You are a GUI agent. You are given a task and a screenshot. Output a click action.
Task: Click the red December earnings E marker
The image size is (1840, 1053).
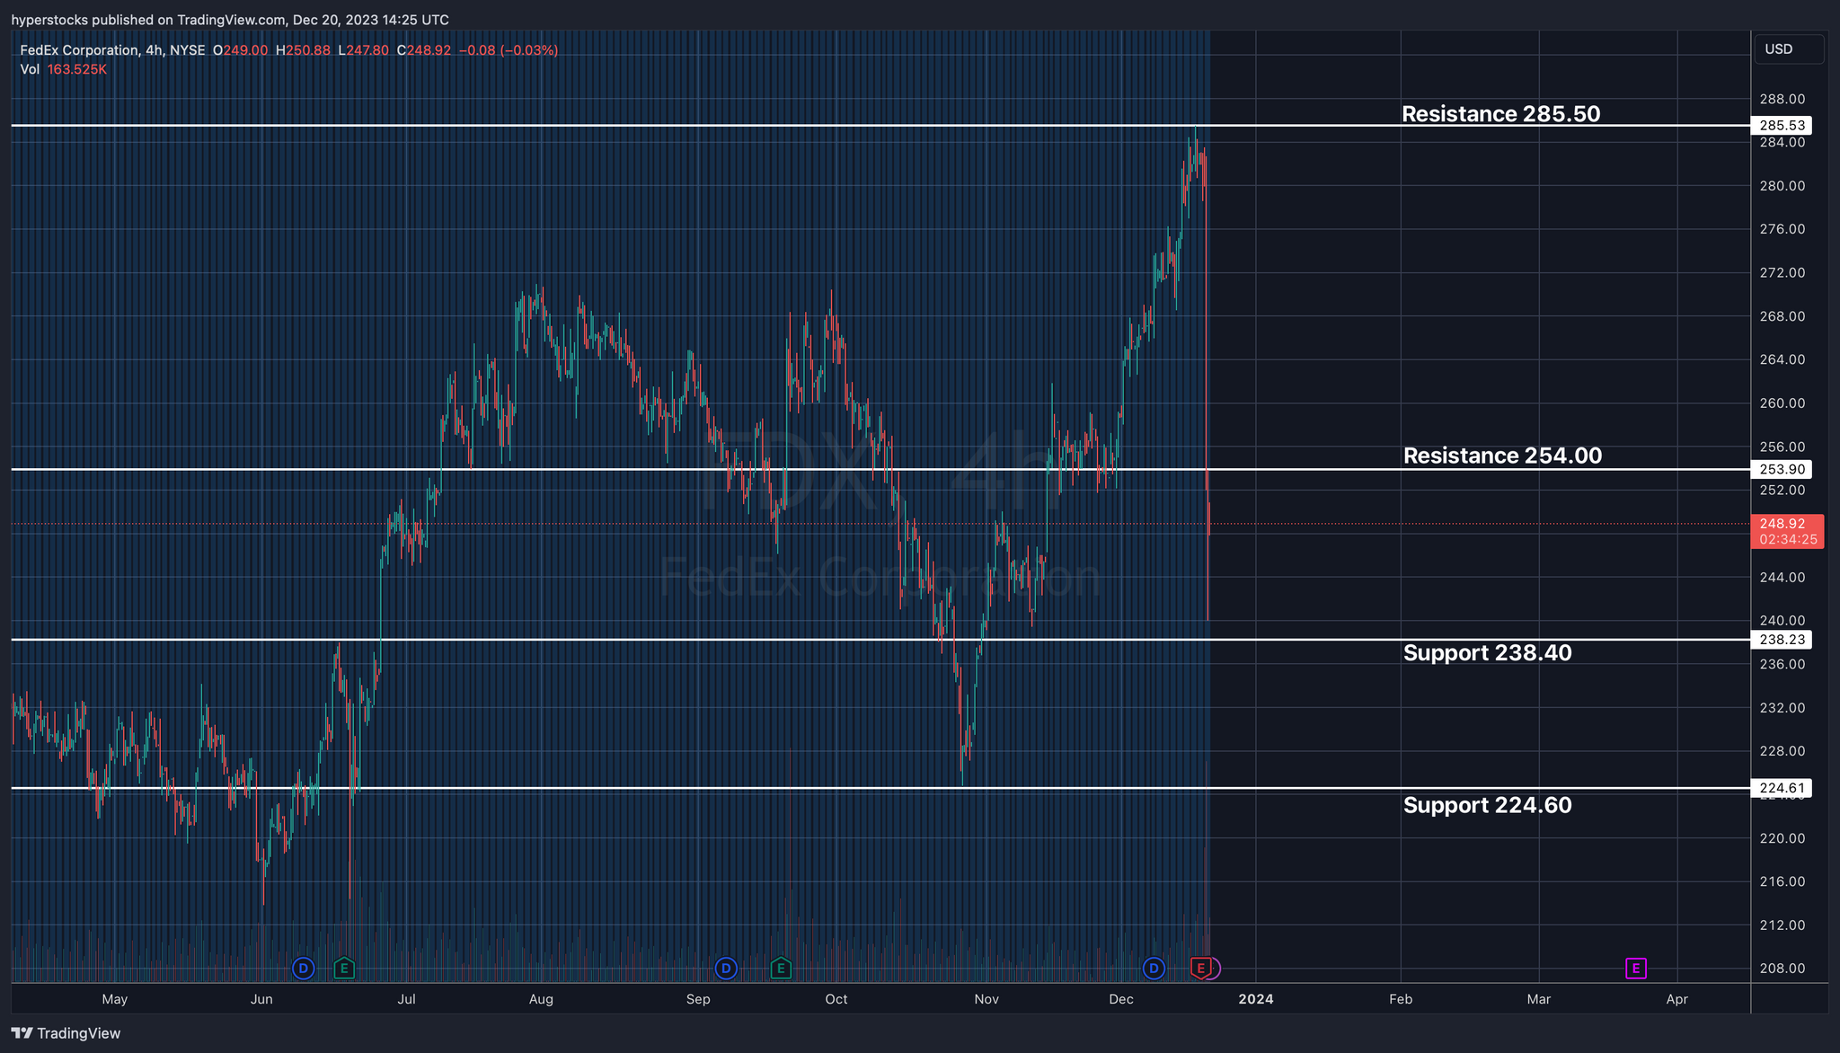point(1200,969)
